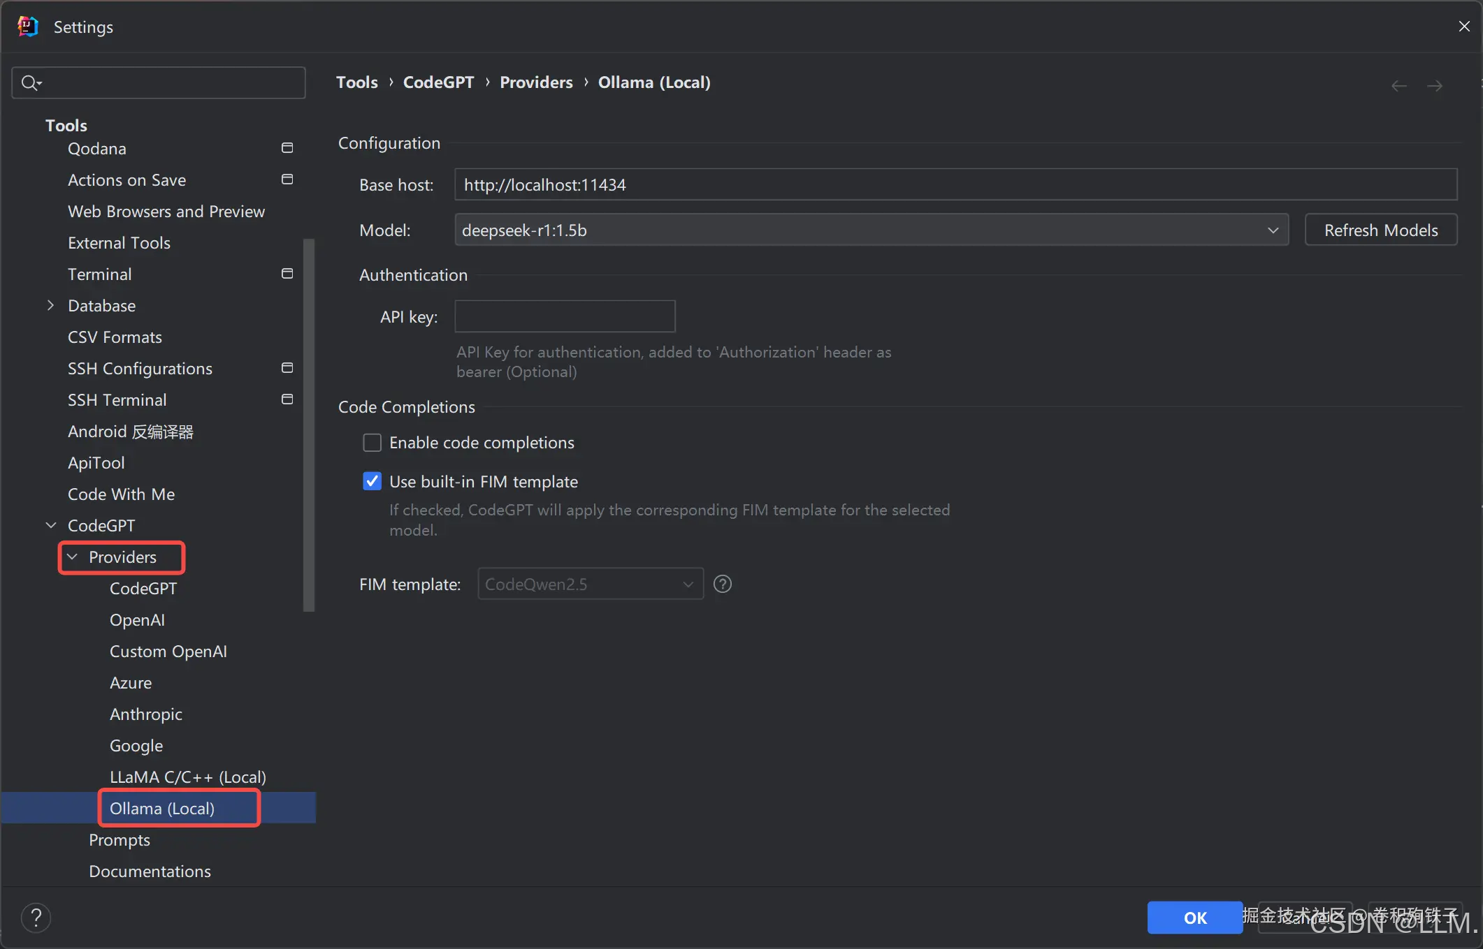Open the Model dropdown
The image size is (1483, 949).
871,230
